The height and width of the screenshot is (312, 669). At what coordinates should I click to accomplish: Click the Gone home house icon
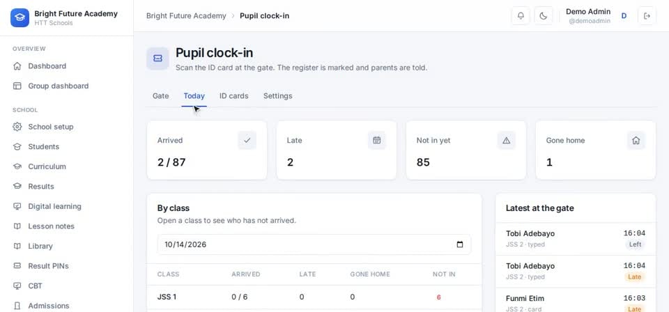click(x=636, y=140)
